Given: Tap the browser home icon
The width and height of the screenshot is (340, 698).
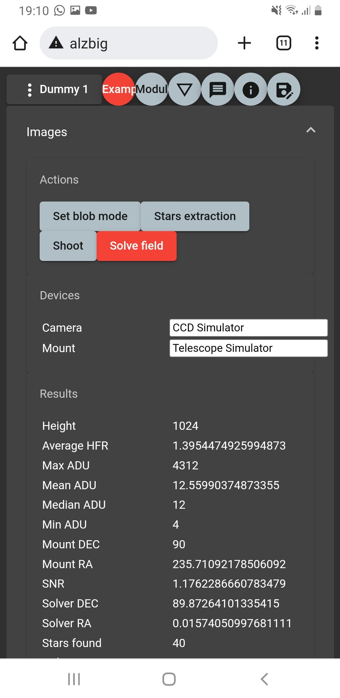Looking at the screenshot, I should [x=20, y=43].
